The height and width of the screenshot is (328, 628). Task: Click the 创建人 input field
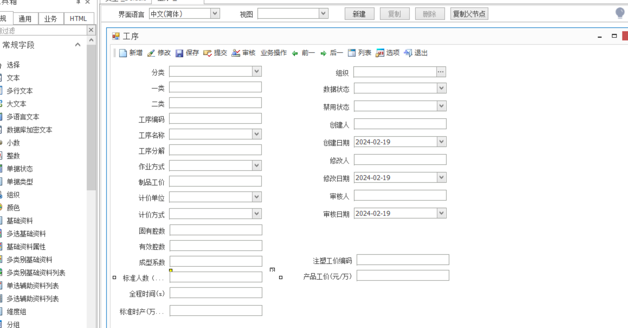[x=400, y=124]
